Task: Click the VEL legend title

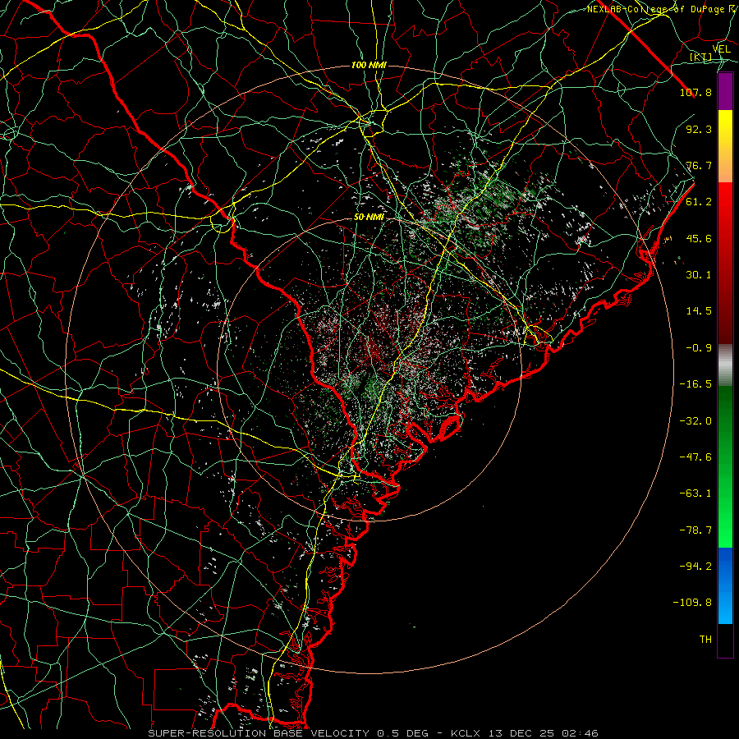Action: [x=721, y=49]
